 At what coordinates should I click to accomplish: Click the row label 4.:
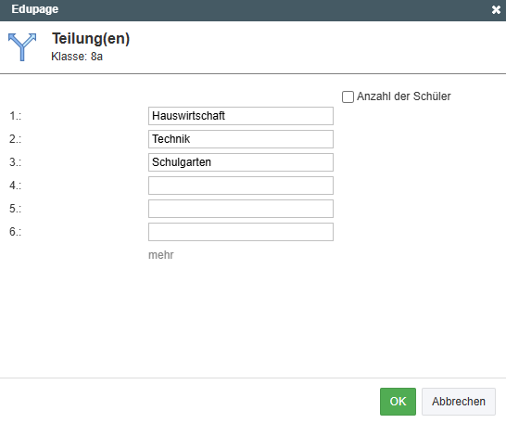(15, 186)
